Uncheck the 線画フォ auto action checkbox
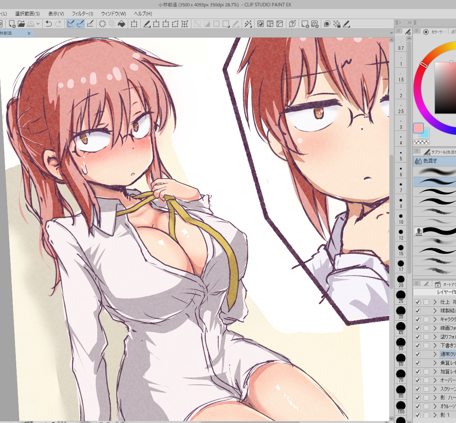This screenshot has width=456, height=423. click(x=418, y=328)
